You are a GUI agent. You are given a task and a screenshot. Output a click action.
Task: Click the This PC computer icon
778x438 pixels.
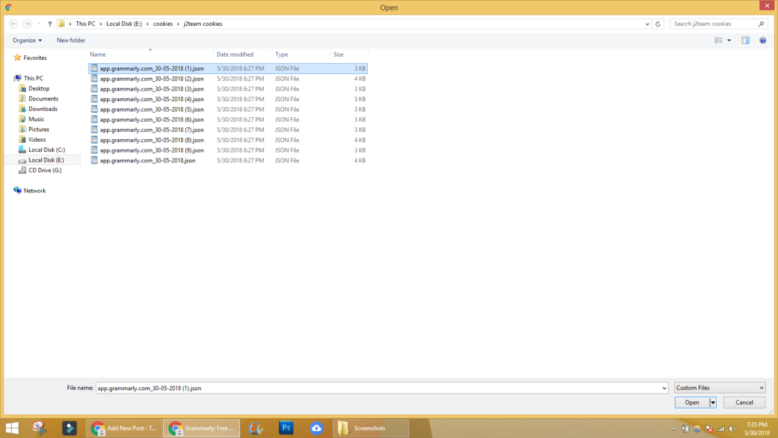click(17, 78)
